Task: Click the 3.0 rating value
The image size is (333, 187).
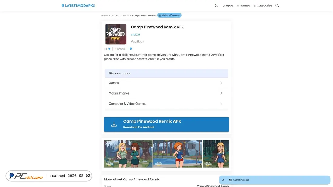Action: point(106,49)
